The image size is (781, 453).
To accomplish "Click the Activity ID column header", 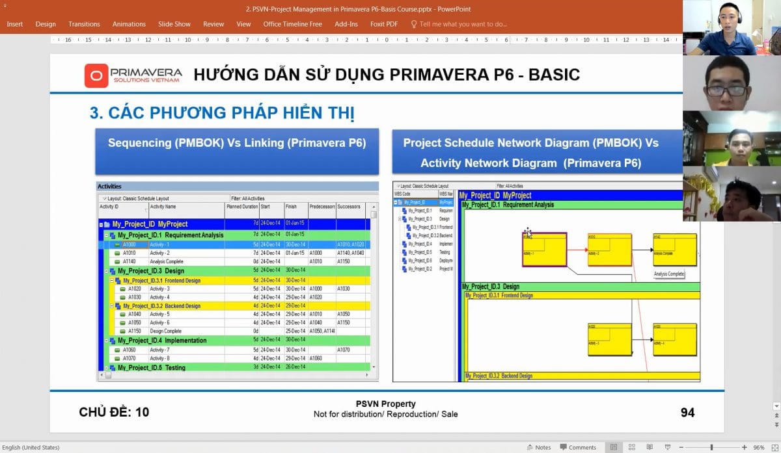I will click(123, 209).
